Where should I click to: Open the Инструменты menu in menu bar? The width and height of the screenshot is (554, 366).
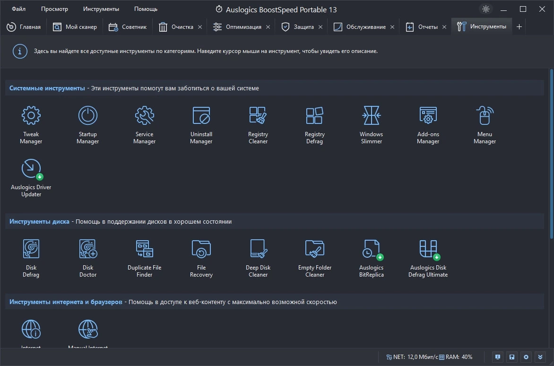click(101, 9)
